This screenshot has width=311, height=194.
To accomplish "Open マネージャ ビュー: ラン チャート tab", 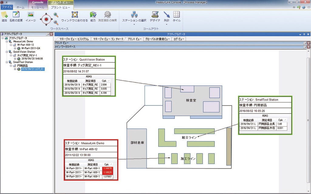I will (108, 39).
